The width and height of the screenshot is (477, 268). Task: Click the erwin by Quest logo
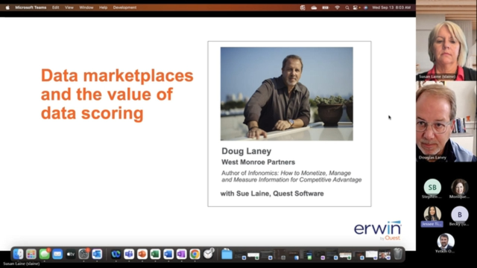378,231
